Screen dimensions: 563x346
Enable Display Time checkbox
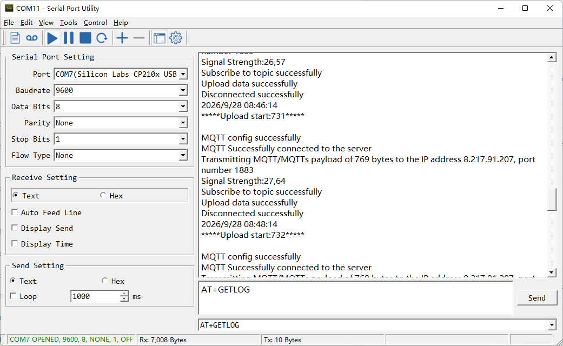tap(15, 244)
